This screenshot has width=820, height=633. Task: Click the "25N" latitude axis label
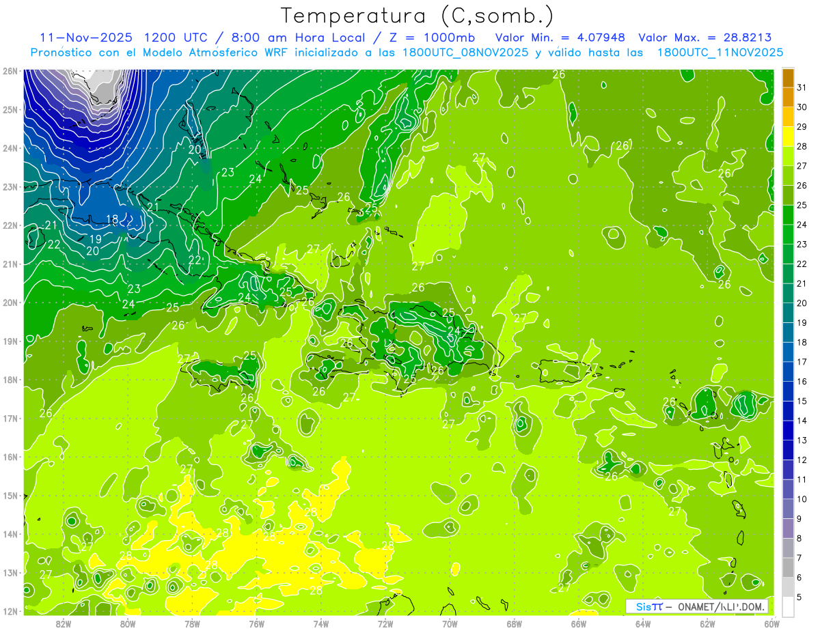[x=10, y=109]
